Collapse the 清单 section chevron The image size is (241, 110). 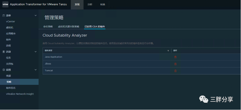[36, 16]
